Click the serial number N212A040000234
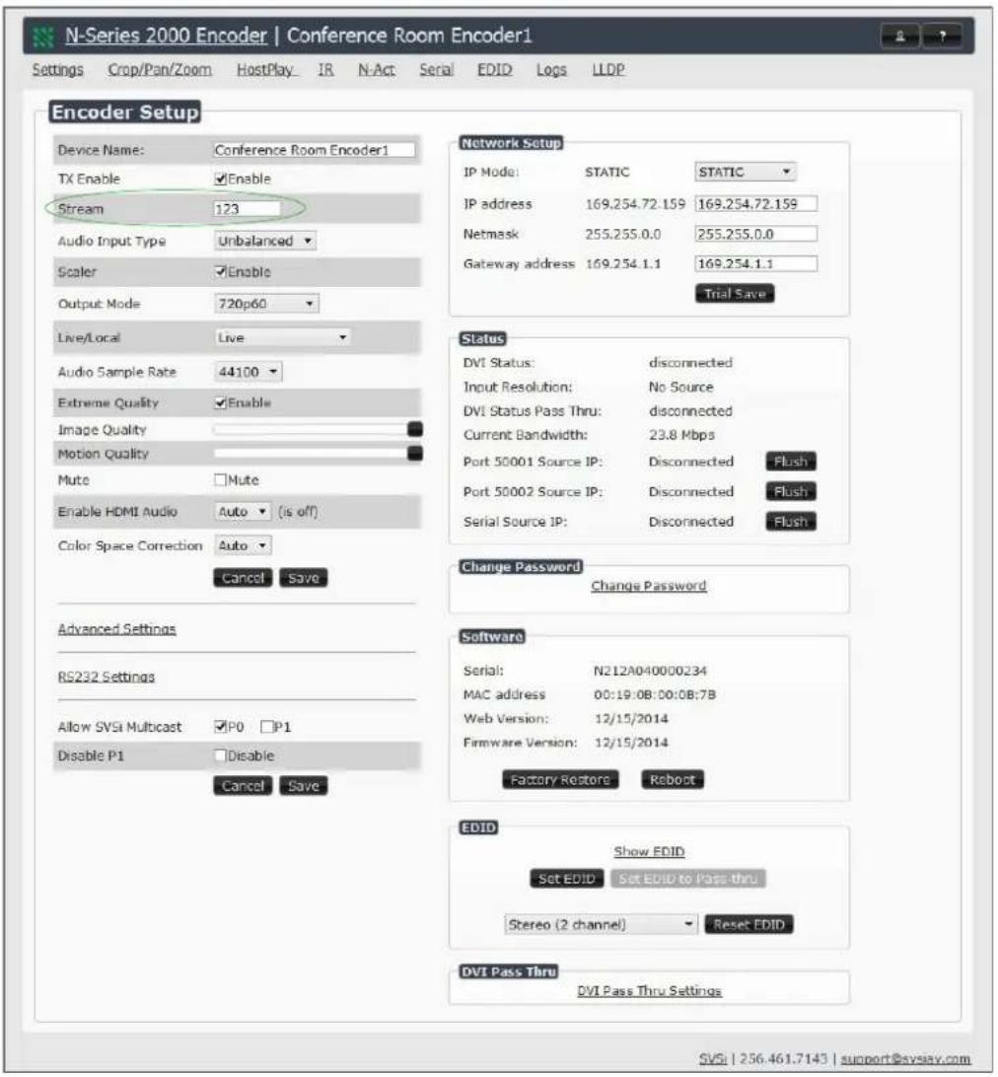Image resolution: width=998 pixels, height=1077 pixels. pos(651,672)
